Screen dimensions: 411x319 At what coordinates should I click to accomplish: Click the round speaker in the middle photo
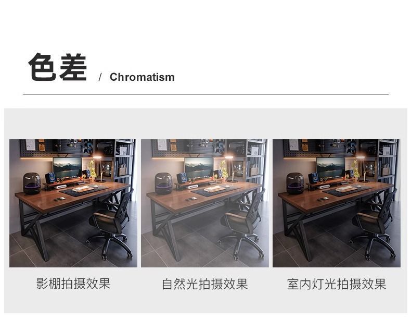[x=164, y=183]
